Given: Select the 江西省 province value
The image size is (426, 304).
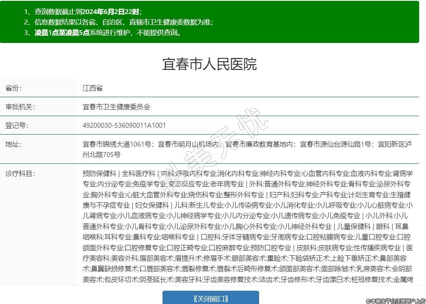Looking at the screenshot, I should coord(93,88).
